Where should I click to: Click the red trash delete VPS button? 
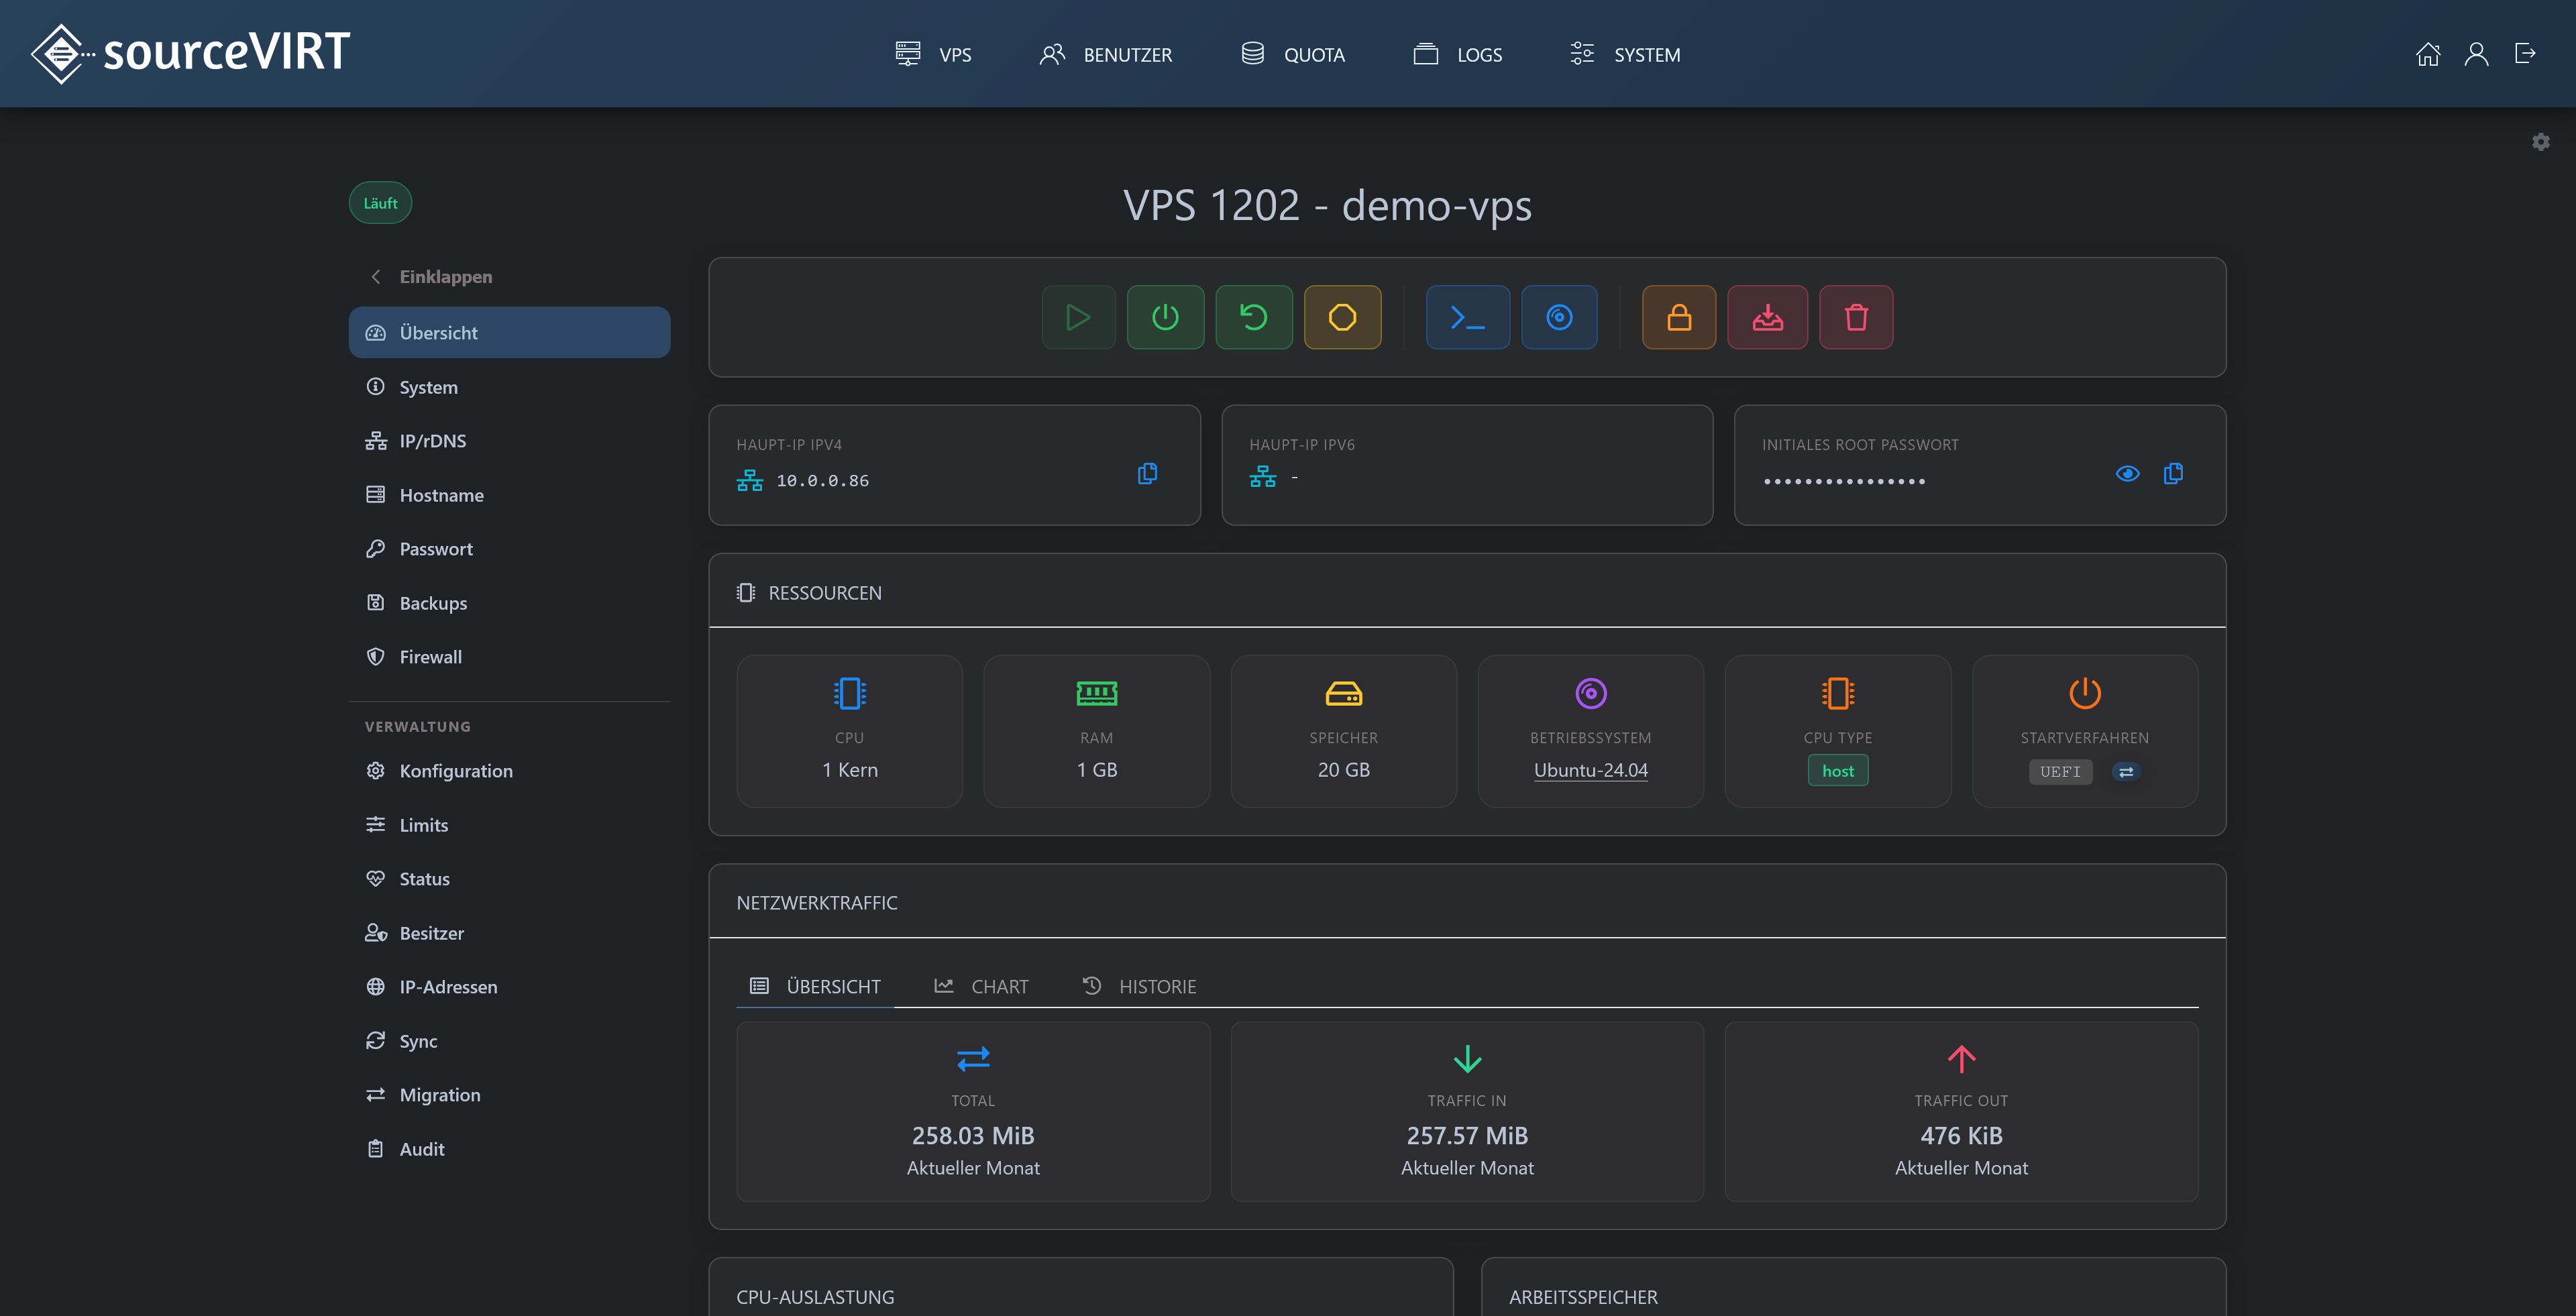coord(1856,317)
